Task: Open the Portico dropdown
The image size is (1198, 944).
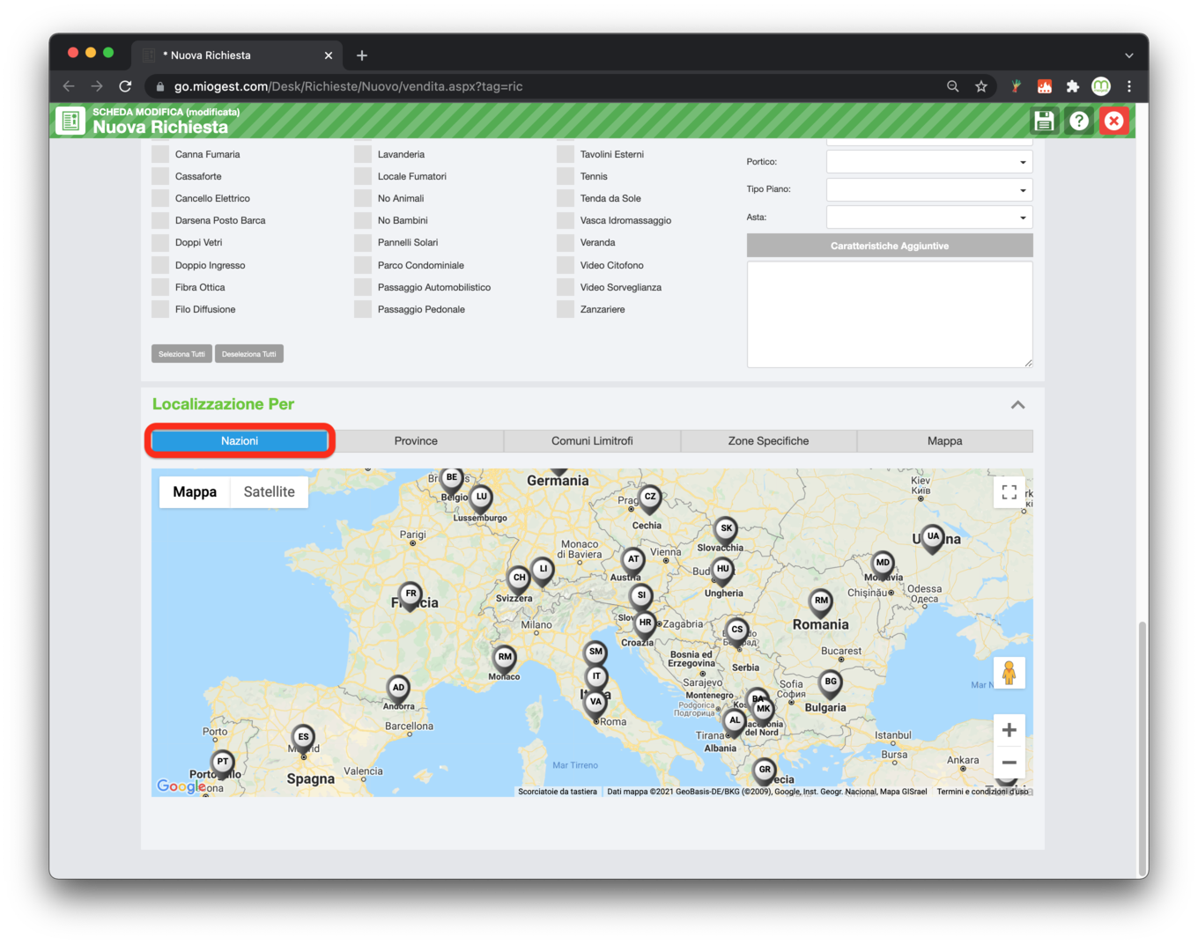Action: (929, 162)
